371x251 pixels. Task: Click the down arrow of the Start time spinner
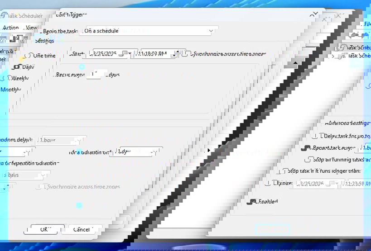point(174,56)
